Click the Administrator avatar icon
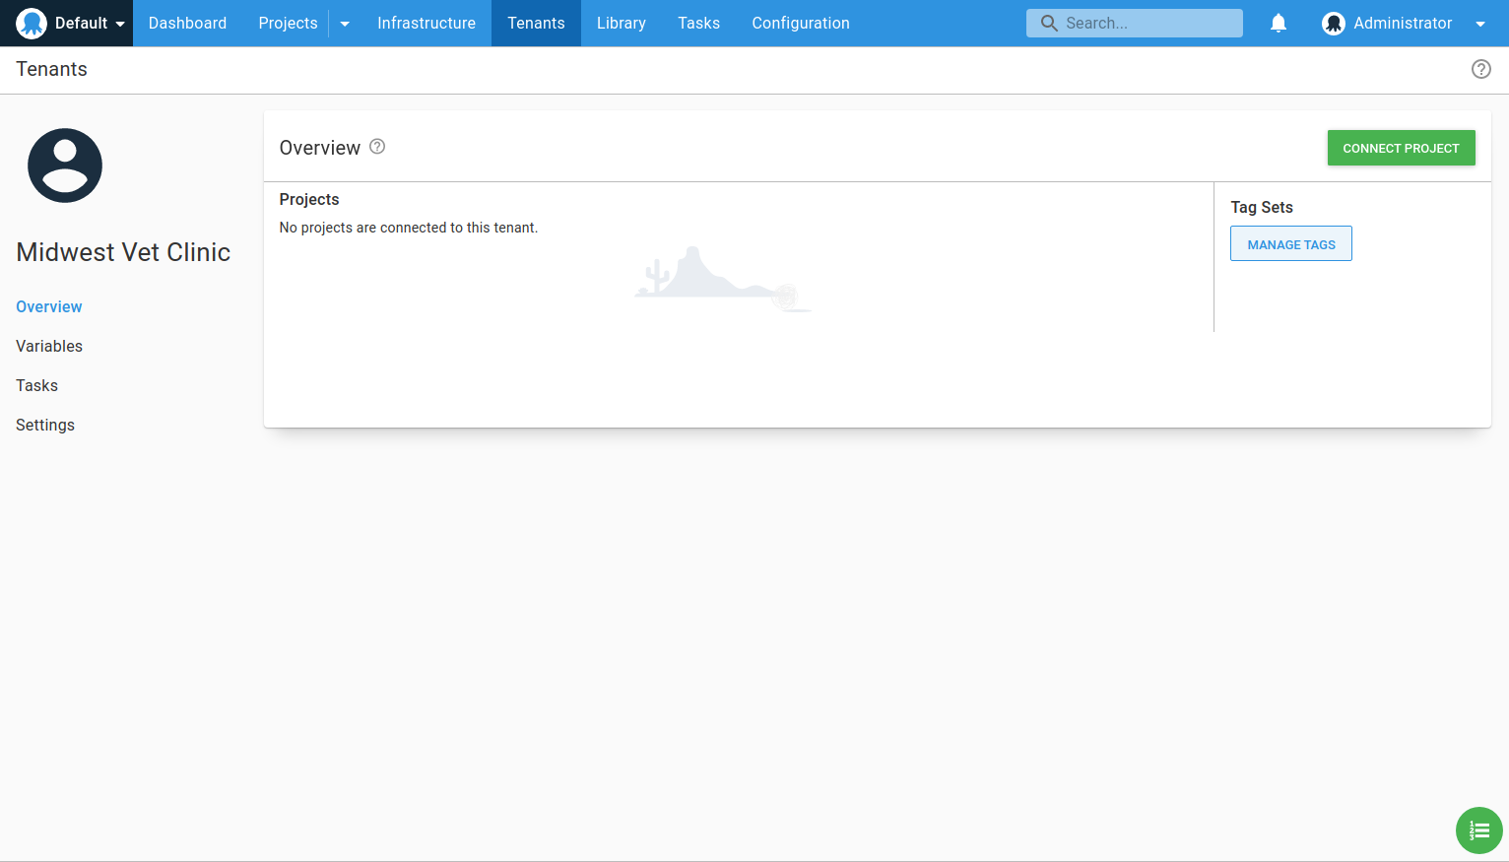This screenshot has height=862, width=1509. [1334, 24]
